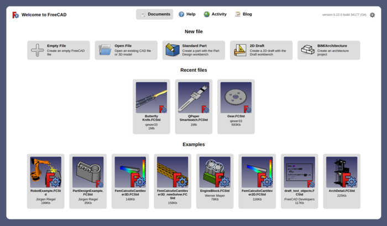Click the version 0.22.0 build text

(x=344, y=15)
